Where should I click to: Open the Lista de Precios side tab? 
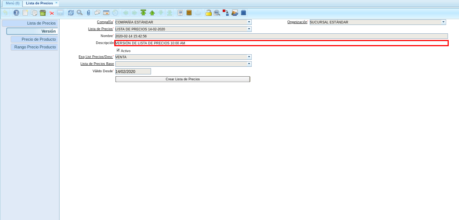tap(30, 23)
